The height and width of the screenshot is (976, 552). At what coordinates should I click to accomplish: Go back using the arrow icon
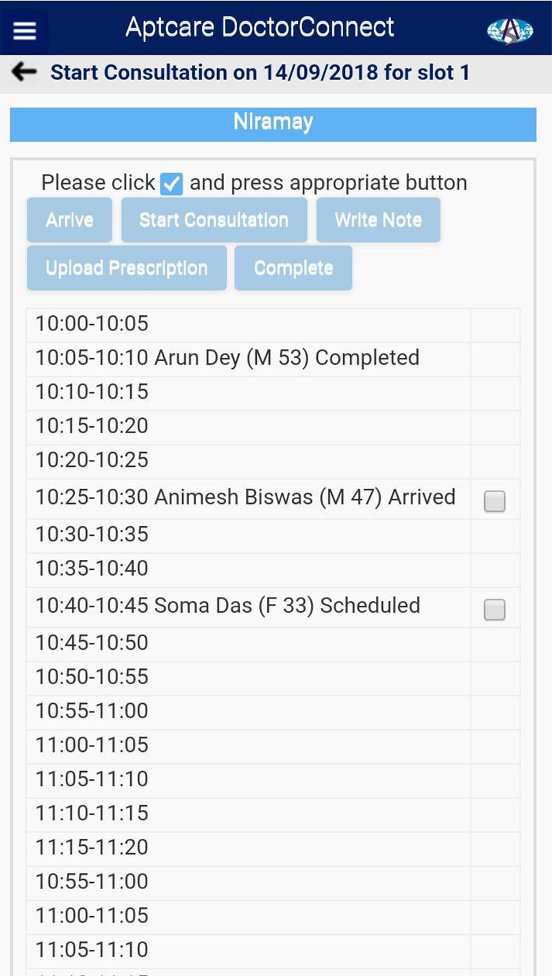25,72
